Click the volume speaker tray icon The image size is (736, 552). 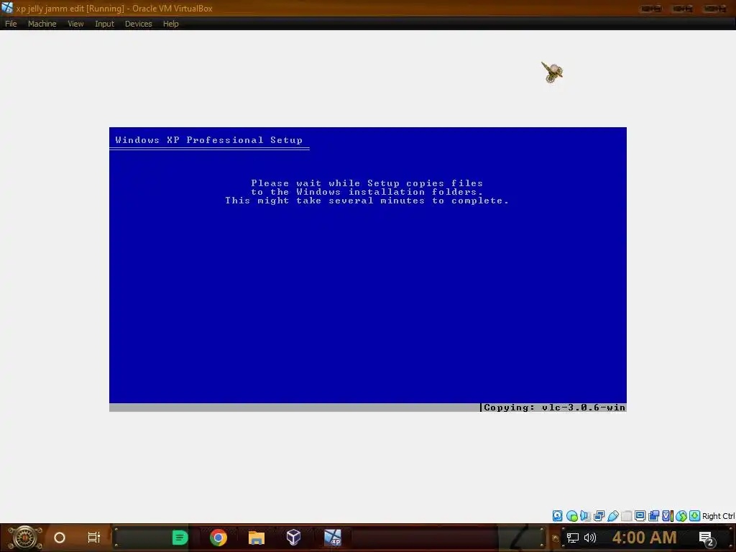pyautogui.click(x=590, y=538)
